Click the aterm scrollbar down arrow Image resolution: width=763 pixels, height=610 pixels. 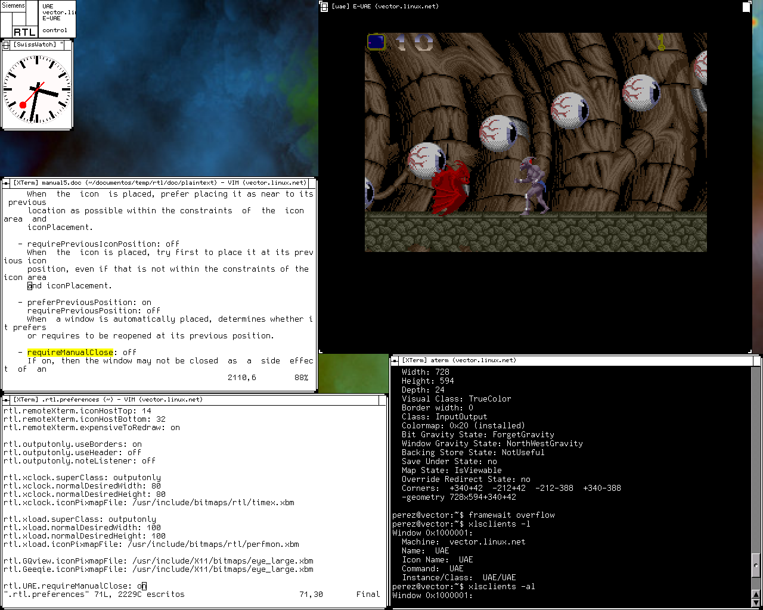tap(756, 602)
